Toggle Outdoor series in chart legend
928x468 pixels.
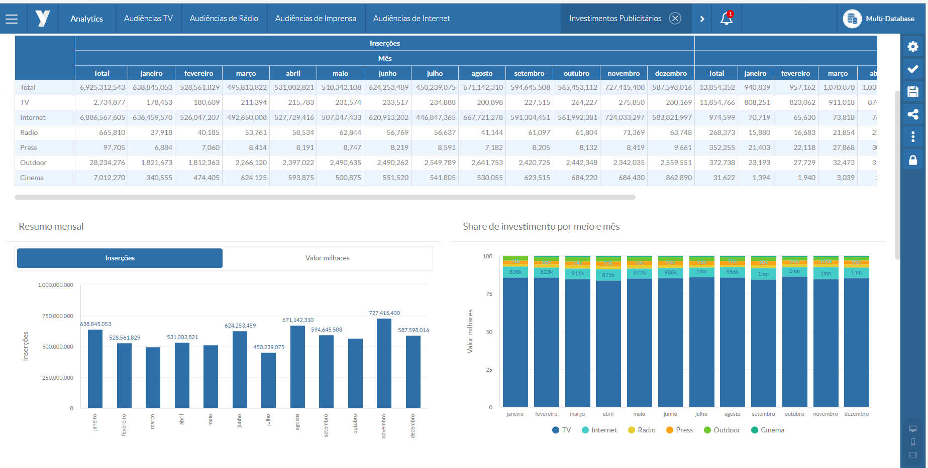click(x=722, y=430)
